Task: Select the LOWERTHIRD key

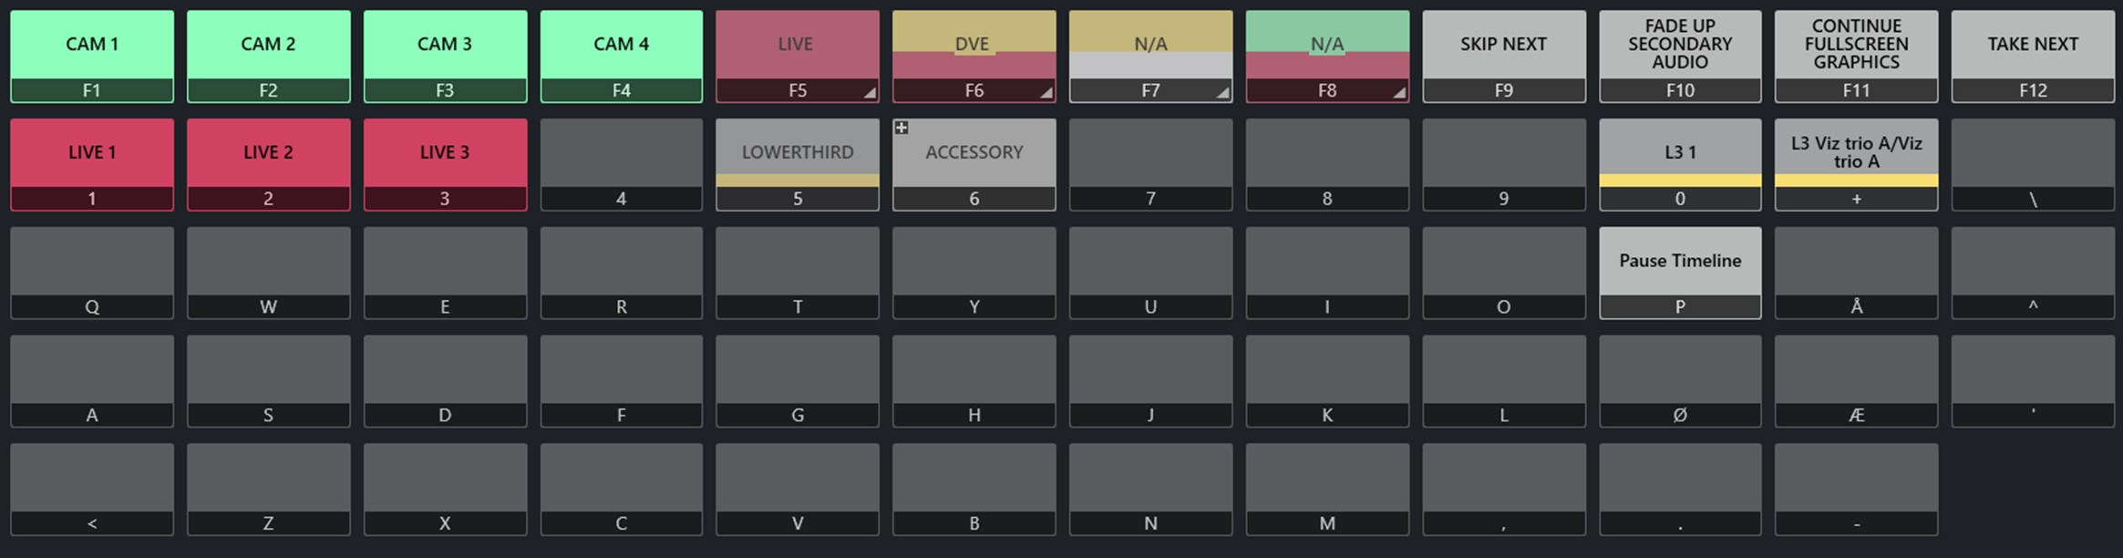Action: point(798,153)
